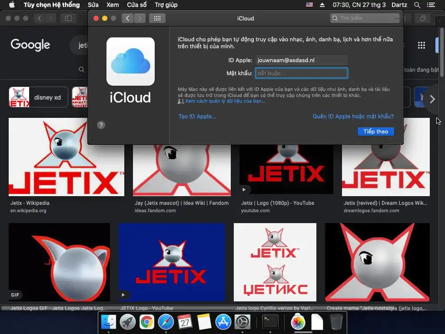Open Create meme Jetix-nostalgia image
445x334 pixels.
tap(377, 262)
